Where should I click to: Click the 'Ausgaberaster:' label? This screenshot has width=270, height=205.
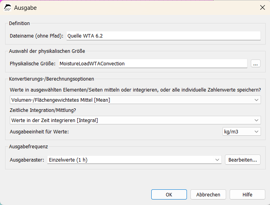(x=27, y=160)
